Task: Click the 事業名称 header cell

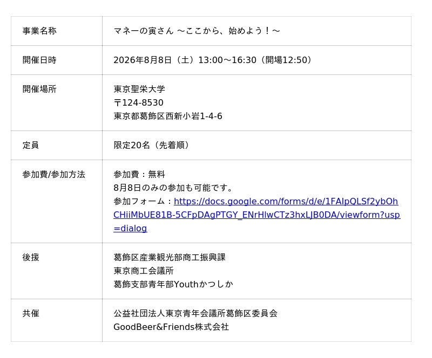Action: (x=57, y=31)
